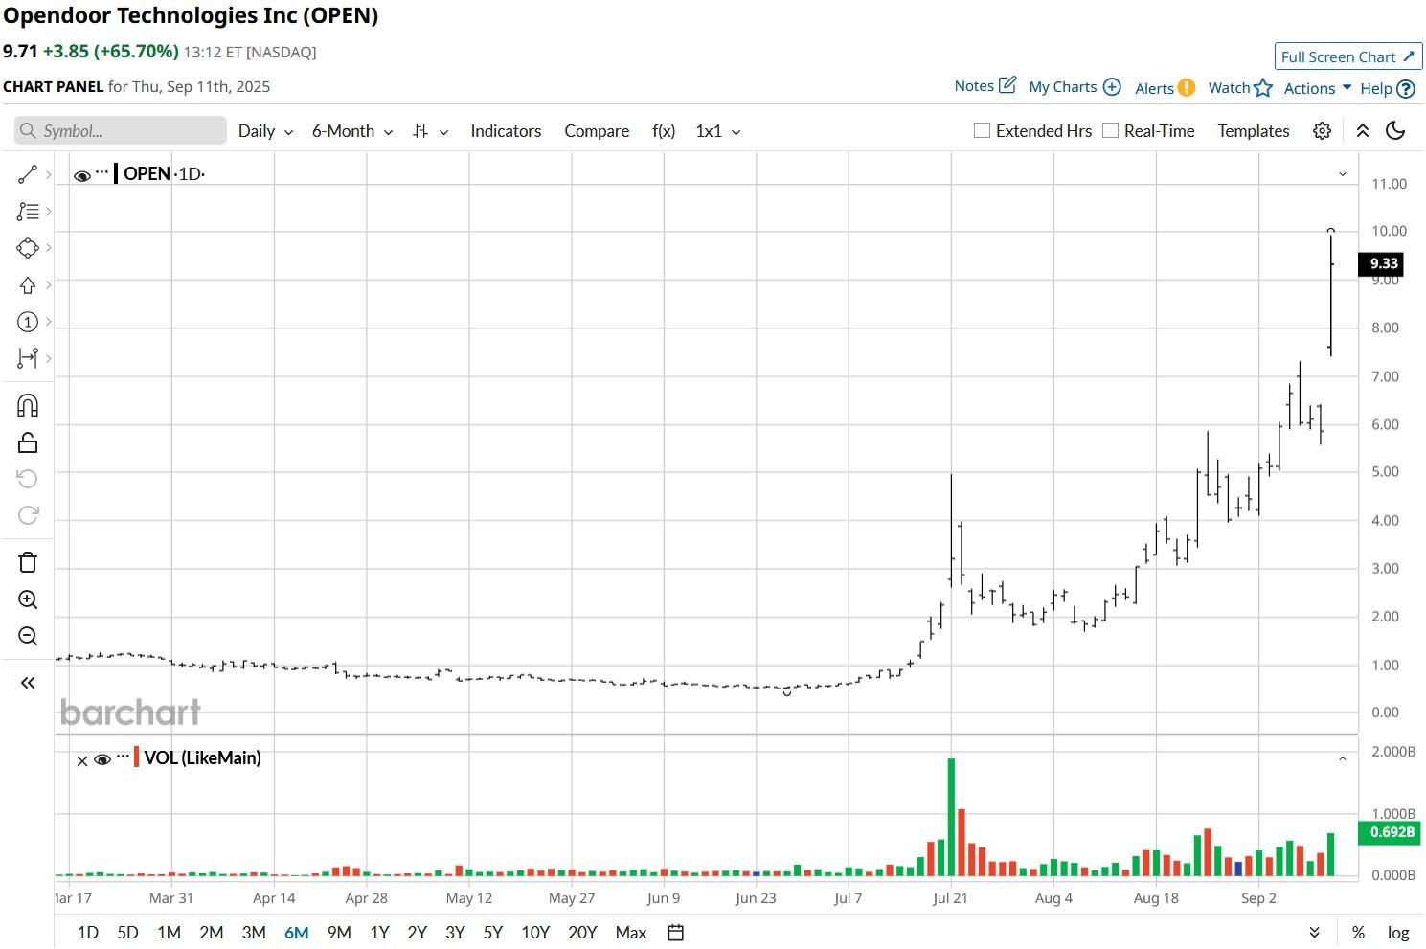Image resolution: width=1426 pixels, height=949 pixels.
Task: Redo the chart action
Action: (x=28, y=515)
